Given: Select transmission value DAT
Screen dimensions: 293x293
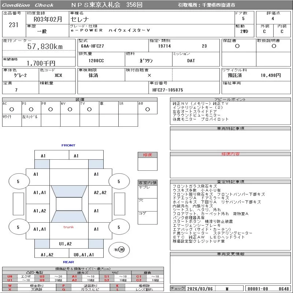Looking at the screenshot, I should point(191,61).
